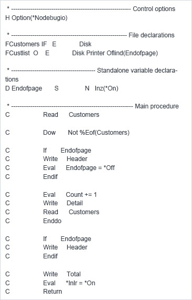Click the H Option(*Nodebugio) line
Viewport: 192px width, 300px height.
click(36, 18)
